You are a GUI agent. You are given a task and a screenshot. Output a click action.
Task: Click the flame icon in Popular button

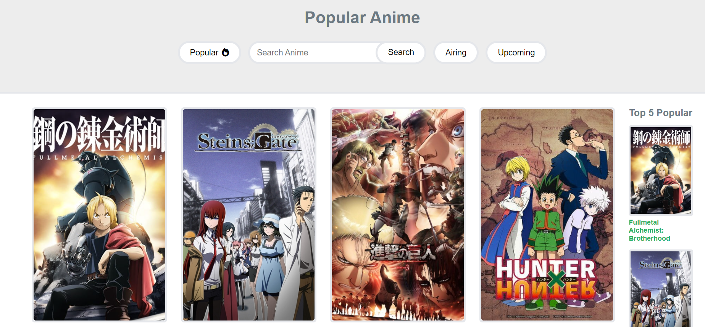226,52
